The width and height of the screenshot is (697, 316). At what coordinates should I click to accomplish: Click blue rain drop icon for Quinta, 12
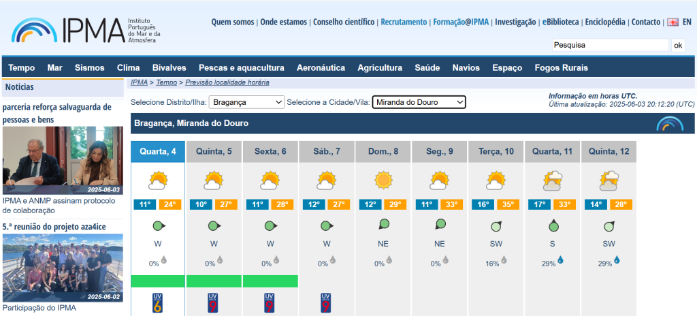point(617,259)
